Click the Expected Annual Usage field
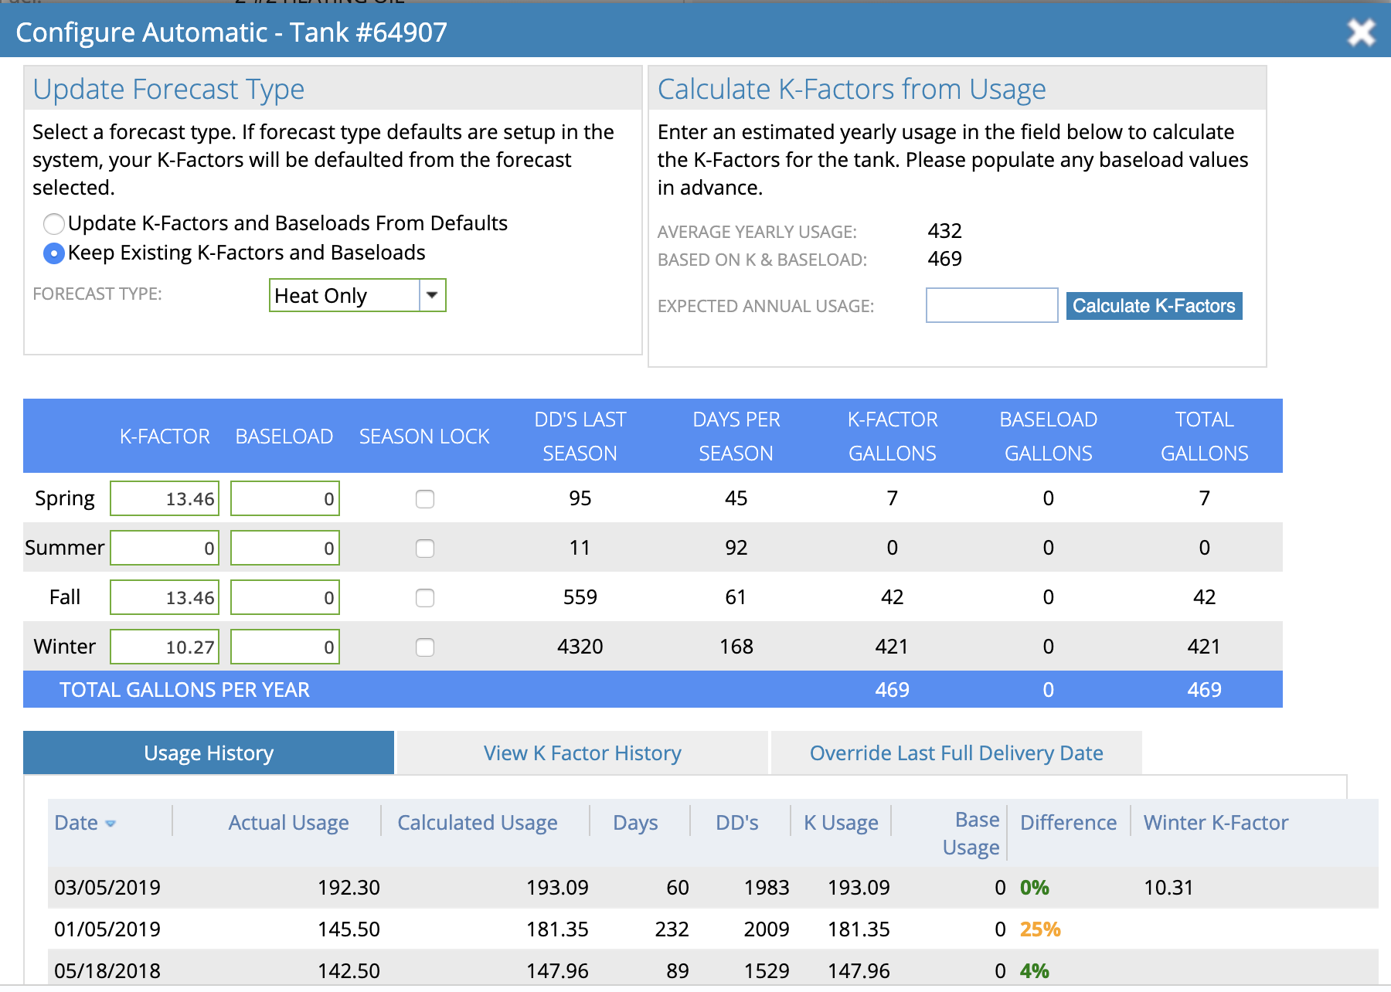This screenshot has width=1391, height=992. [991, 306]
